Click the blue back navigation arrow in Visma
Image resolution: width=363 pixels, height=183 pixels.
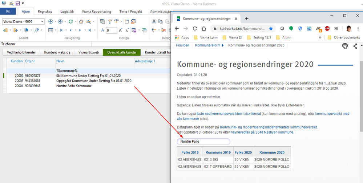tap(51, 21)
